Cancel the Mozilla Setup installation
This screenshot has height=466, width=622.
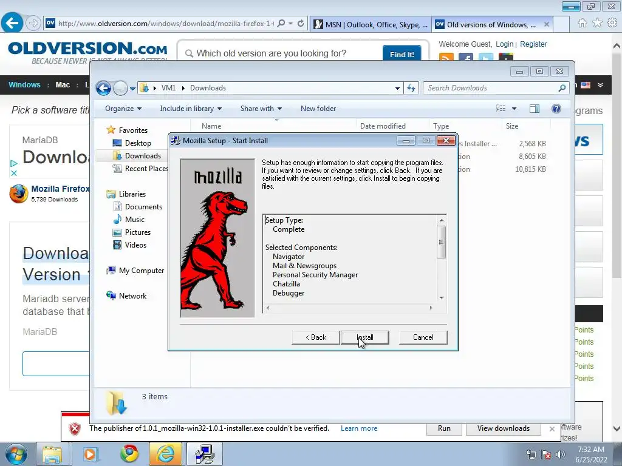click(x=423, y=337)
